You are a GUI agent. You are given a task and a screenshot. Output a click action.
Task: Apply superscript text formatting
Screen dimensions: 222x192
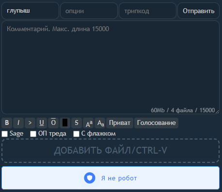point(88,123)
